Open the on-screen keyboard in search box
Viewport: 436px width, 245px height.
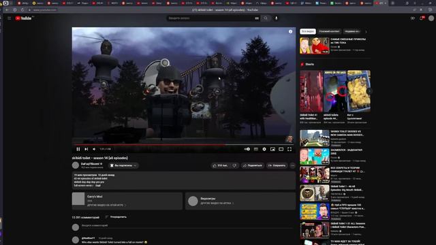(x=257, y=18)
